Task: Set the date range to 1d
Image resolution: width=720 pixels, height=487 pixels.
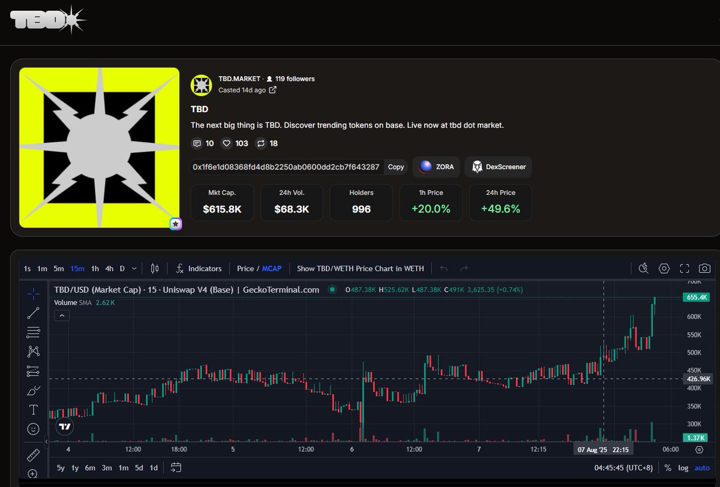Action: coord(154,467)
